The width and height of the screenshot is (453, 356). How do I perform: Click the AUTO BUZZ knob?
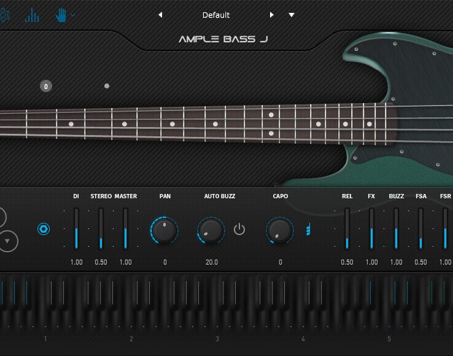211,230
